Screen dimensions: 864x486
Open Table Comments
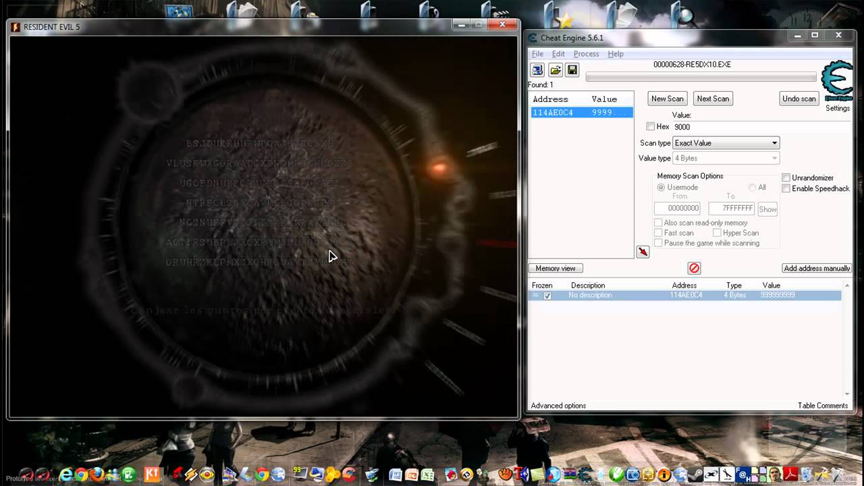tap(822, 406)
